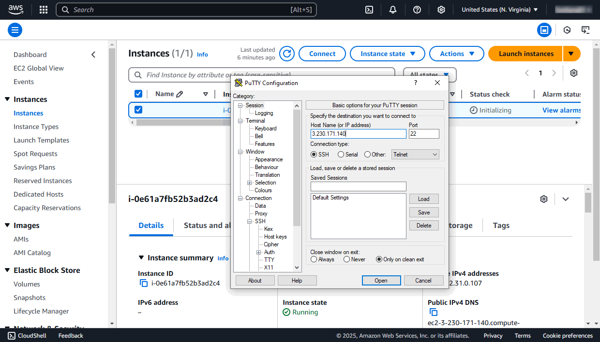The height and width of the screenshot is (342, 600).
Task: Uncheck the selected instance row checkbox
Action: [x=138, y=110]
